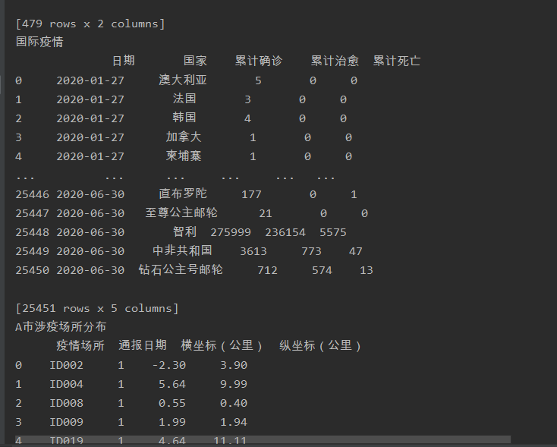The height and width of the screenshot is (447, 557).
Task: Click the coordinate value 5.64
Action: click(172, 384)
